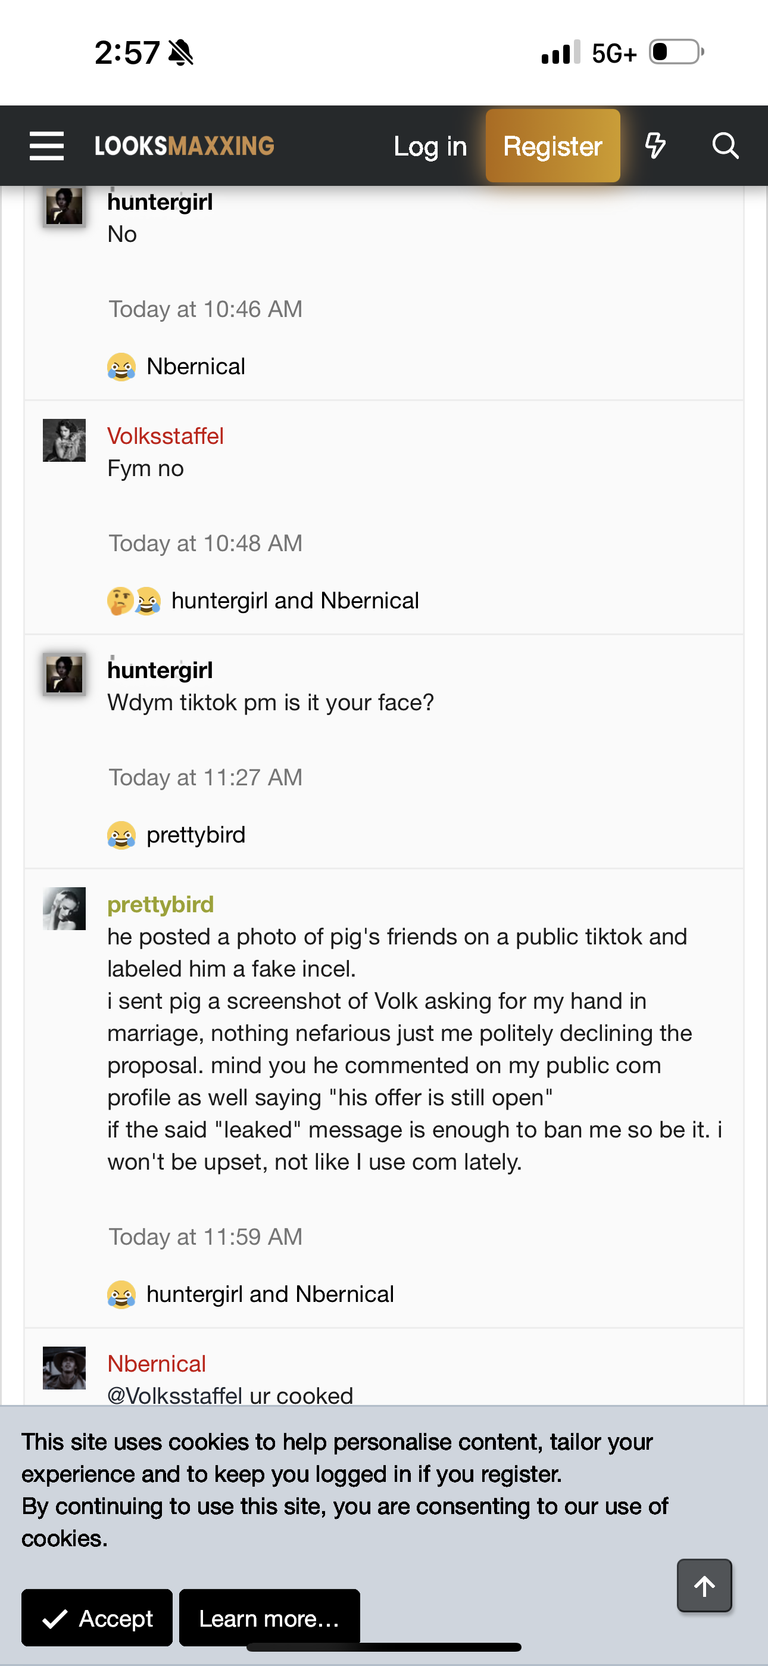Tap the scroll-to-top arrow button
768x1666 pixels.
point(704,1585)
